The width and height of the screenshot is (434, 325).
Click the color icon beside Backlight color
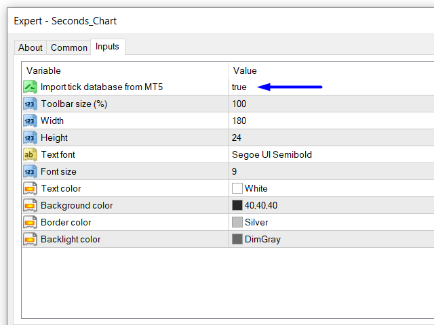click(30, 240)
